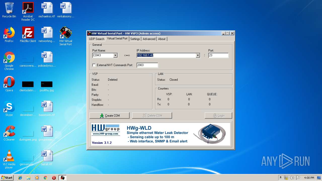Show hidden system tray icons arrow
This screenshot has height=181, width=322.
pyautogui.click(x=280, y=178)
